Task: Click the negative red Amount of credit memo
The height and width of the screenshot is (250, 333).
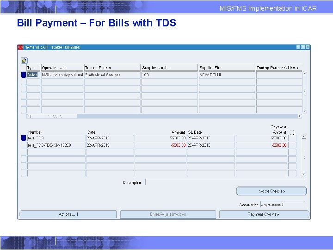Action: point(160,145)
